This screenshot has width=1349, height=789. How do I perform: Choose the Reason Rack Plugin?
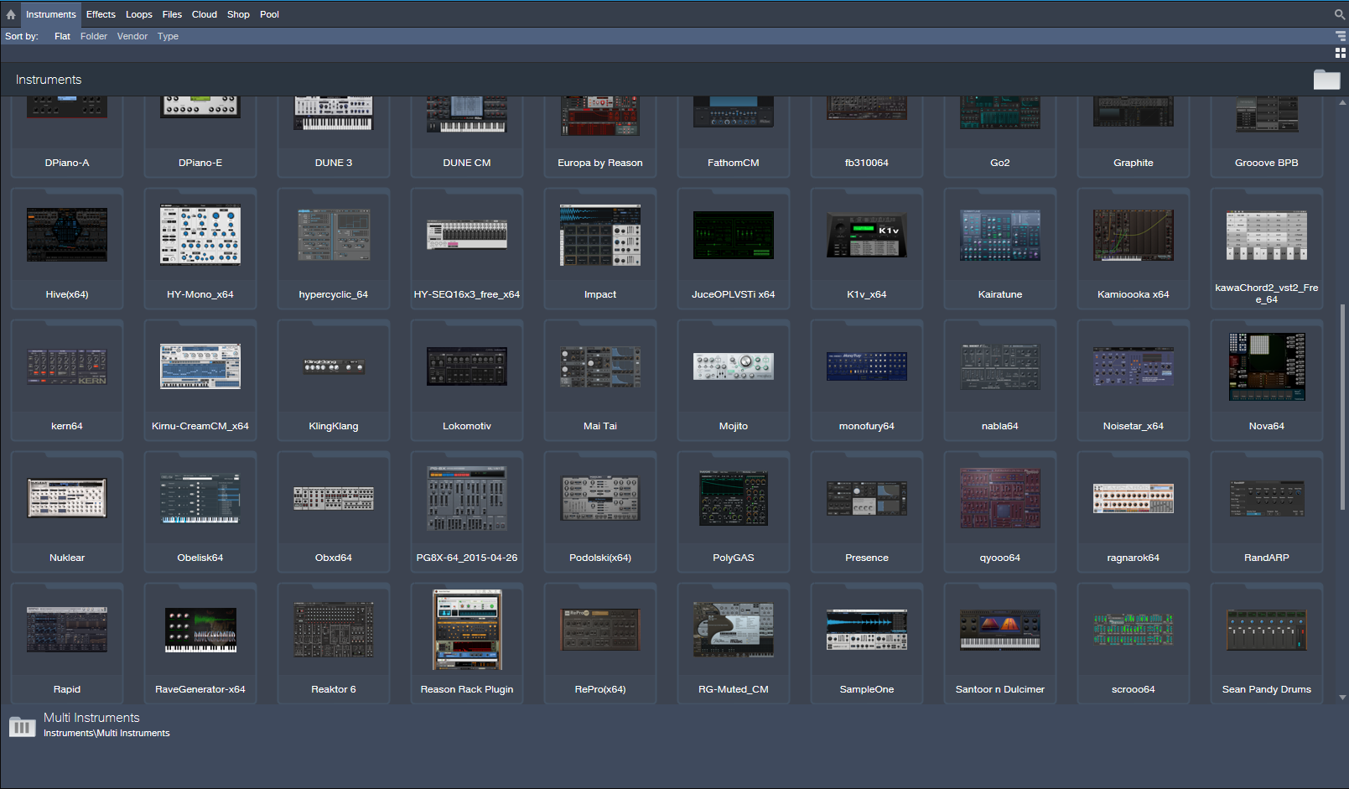pyautogui.click(x=467, y=643)
